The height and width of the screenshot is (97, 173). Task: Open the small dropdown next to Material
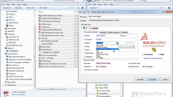pos(126,43)
